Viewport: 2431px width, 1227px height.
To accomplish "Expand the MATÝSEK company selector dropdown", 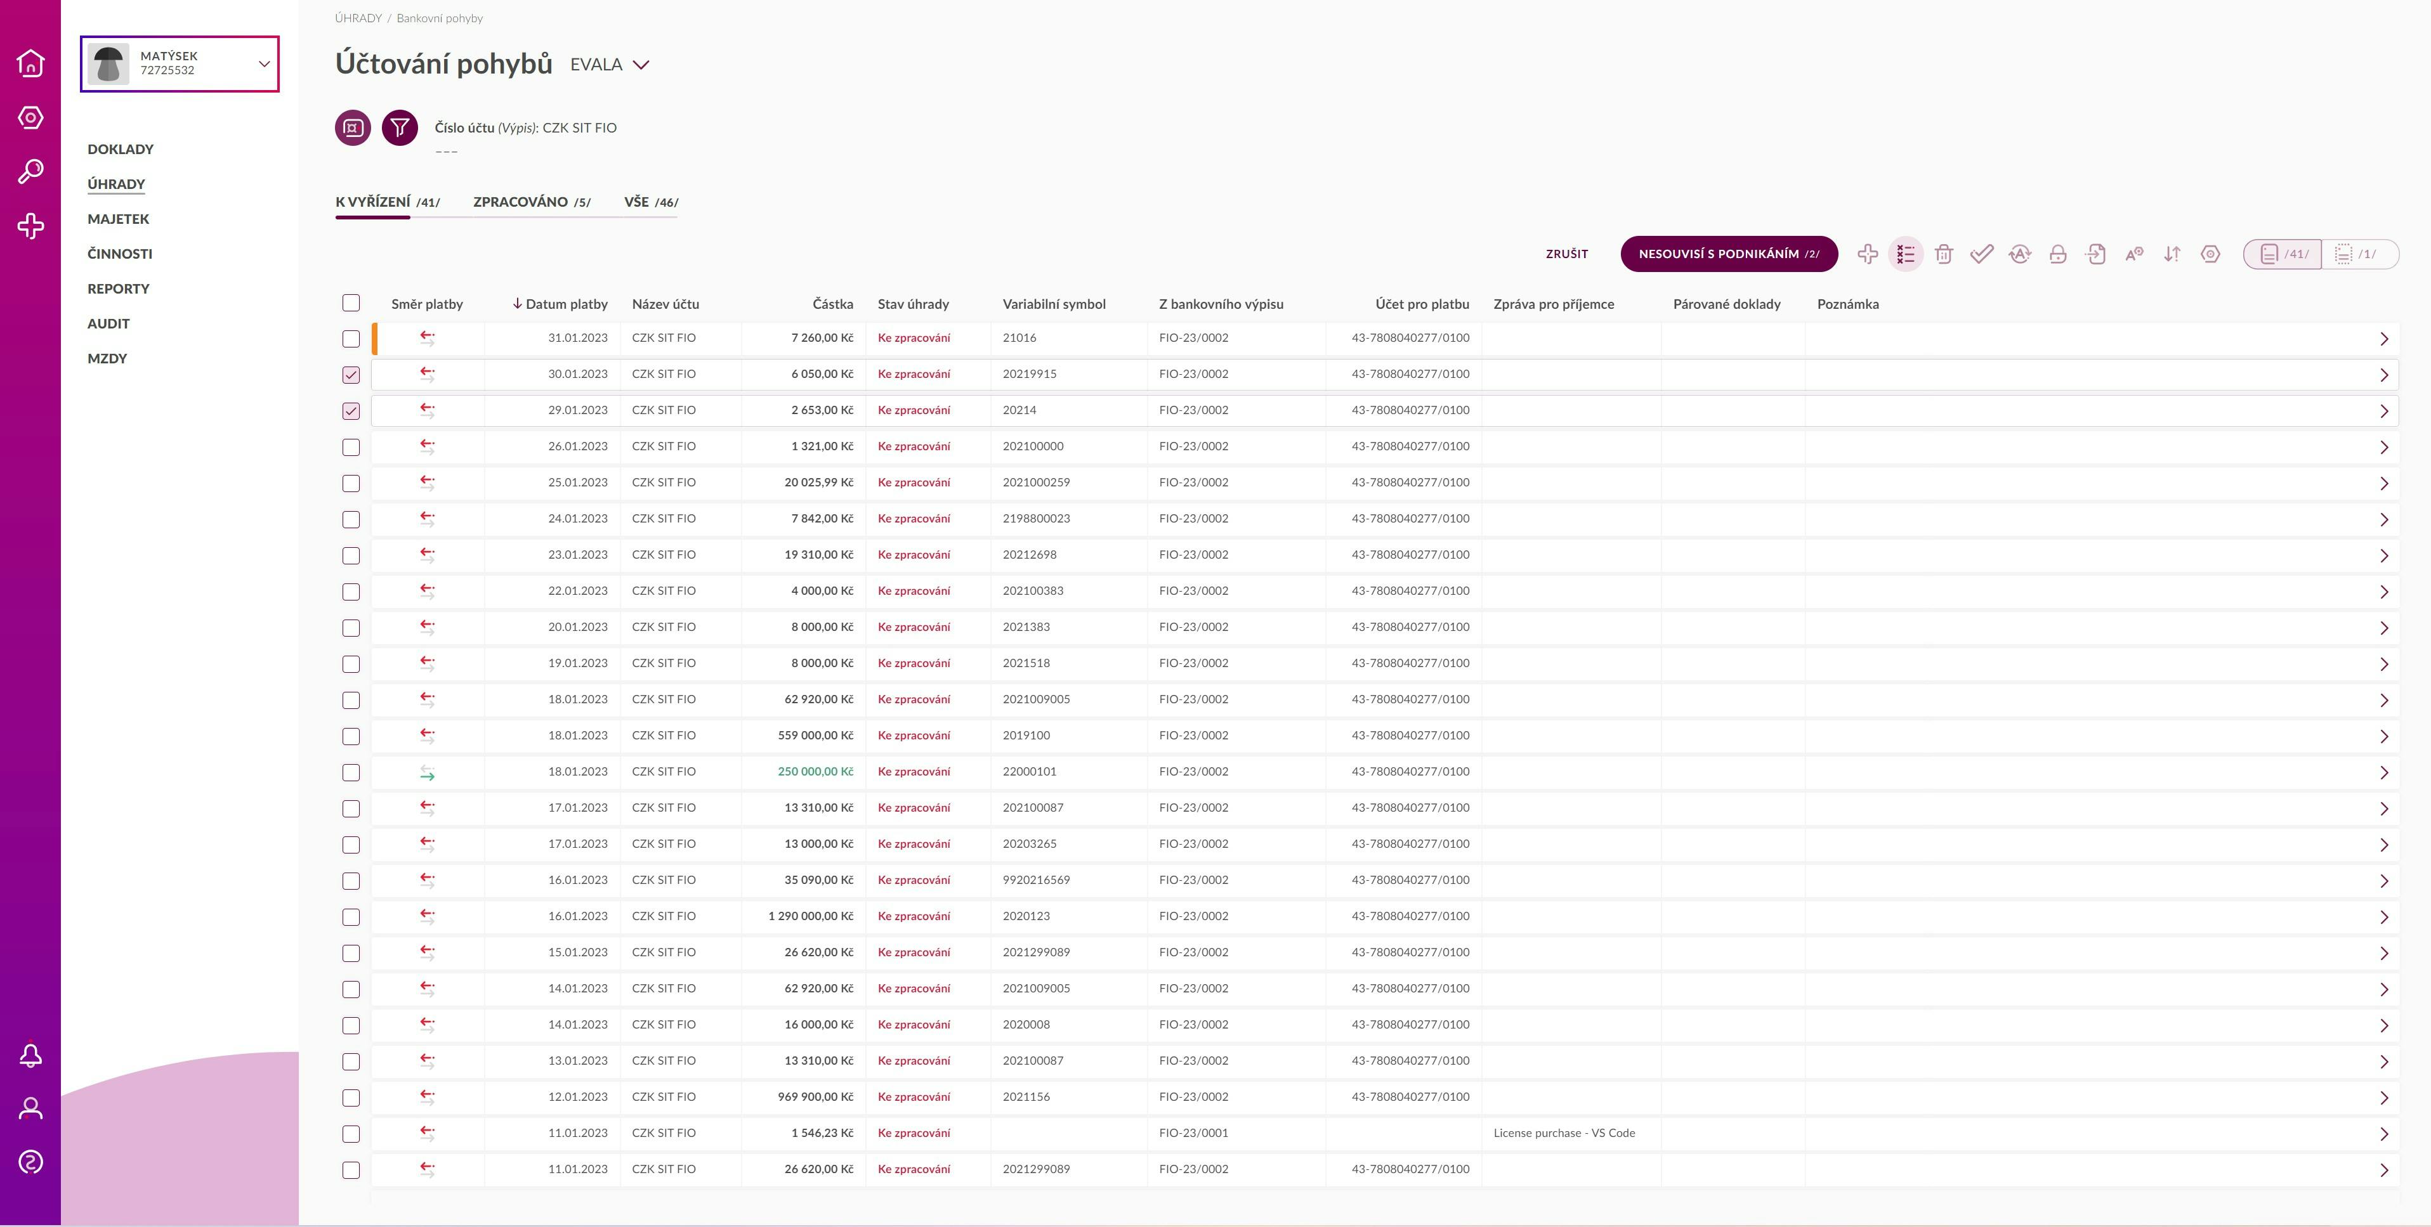I will tap(265, 64).
